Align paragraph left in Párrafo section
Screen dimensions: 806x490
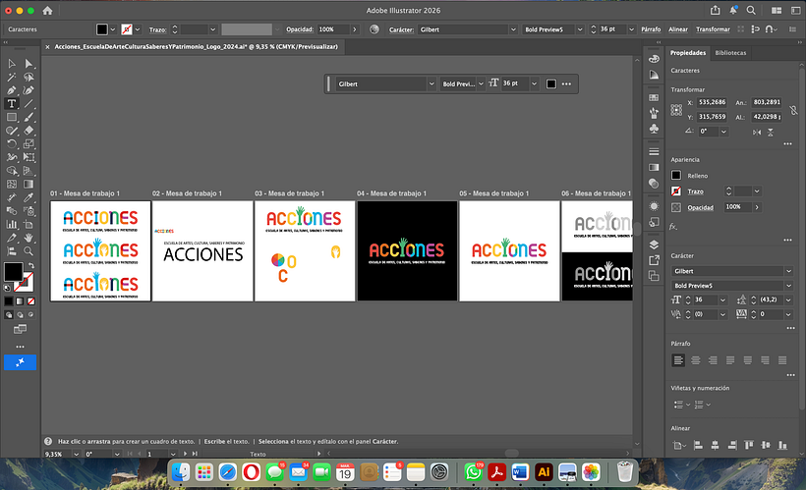point(678,360)
